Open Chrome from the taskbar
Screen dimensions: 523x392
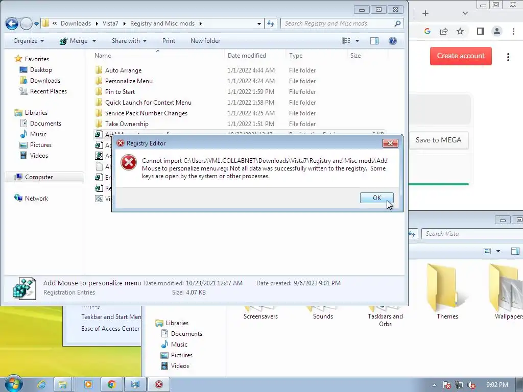(x=112, y=385)
